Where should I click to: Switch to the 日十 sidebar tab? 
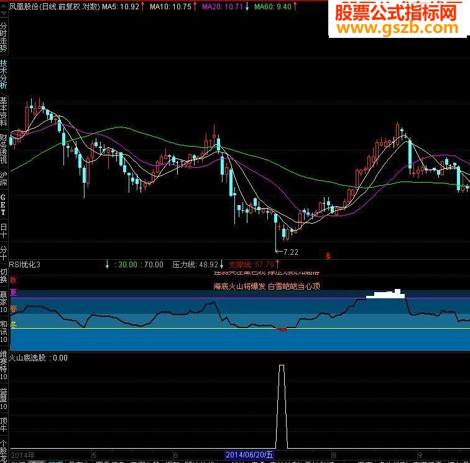pos(3,231)
